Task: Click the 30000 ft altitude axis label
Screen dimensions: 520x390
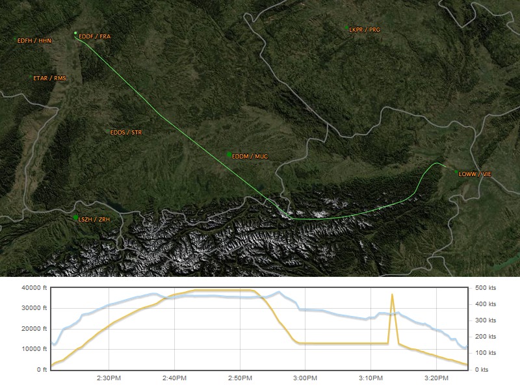Action: pos(34,308)
